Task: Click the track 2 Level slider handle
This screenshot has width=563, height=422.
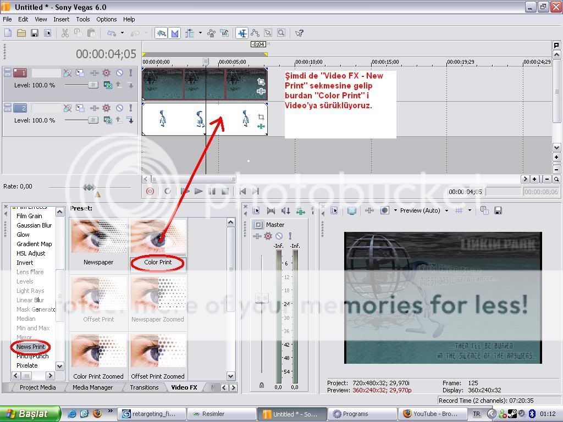Action: (93, 120)
